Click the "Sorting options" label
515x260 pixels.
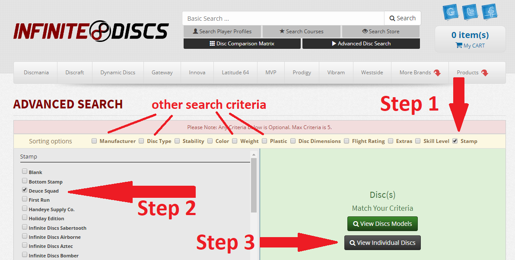pos(51,141)
